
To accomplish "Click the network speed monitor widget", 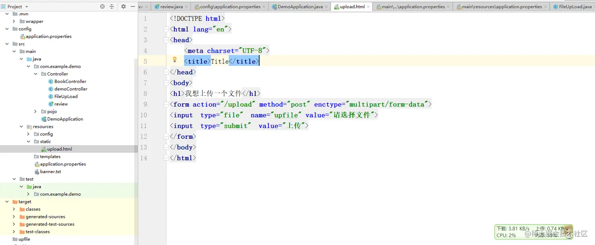I will point(533,232).
